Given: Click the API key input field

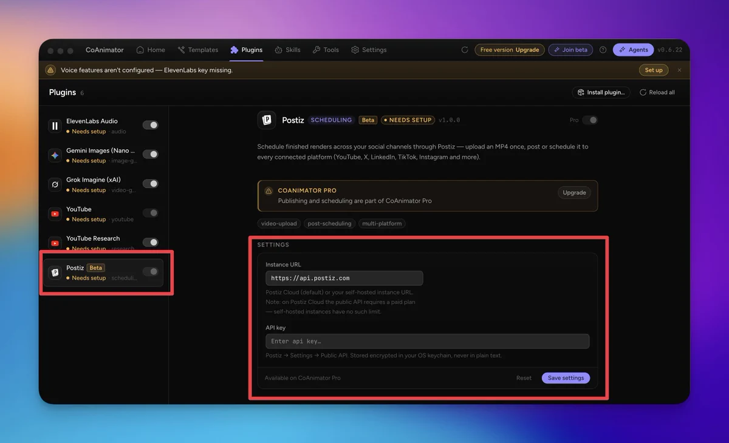Looking at the screenshot, I should pos(428,341).
